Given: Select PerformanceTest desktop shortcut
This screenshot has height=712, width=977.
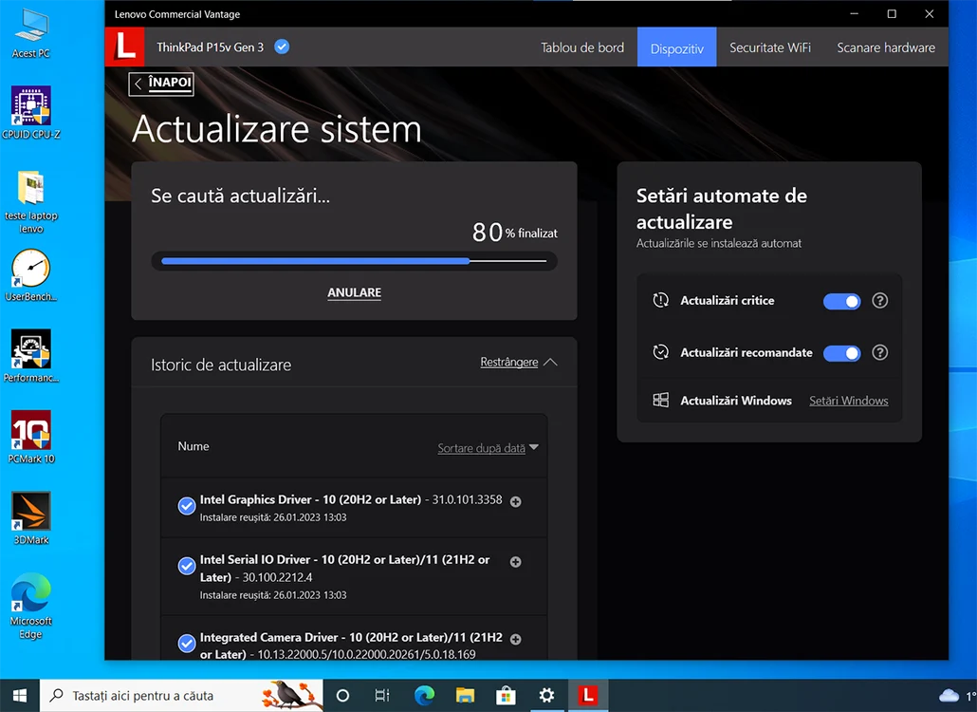Looking at the screenshot, I should pyautogui.click(x=30, y=357).
